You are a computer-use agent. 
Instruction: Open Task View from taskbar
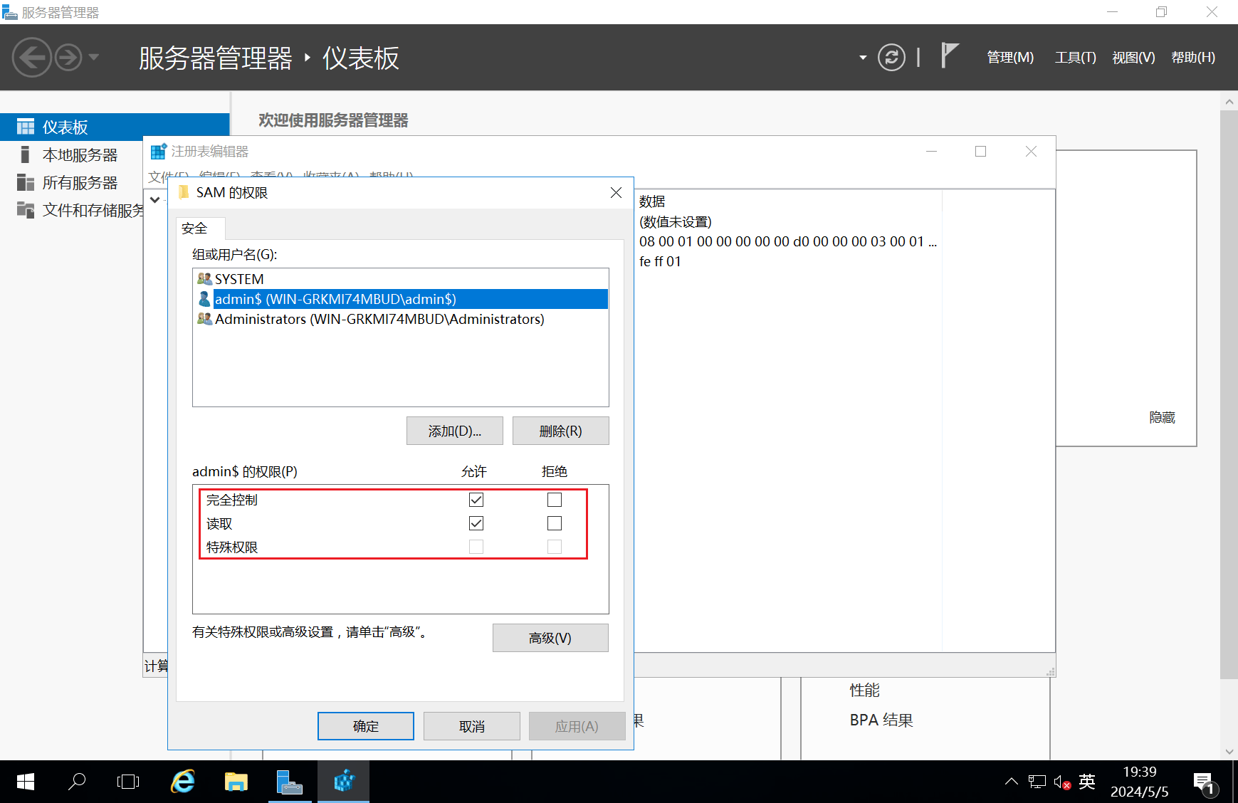click(128, 782)
